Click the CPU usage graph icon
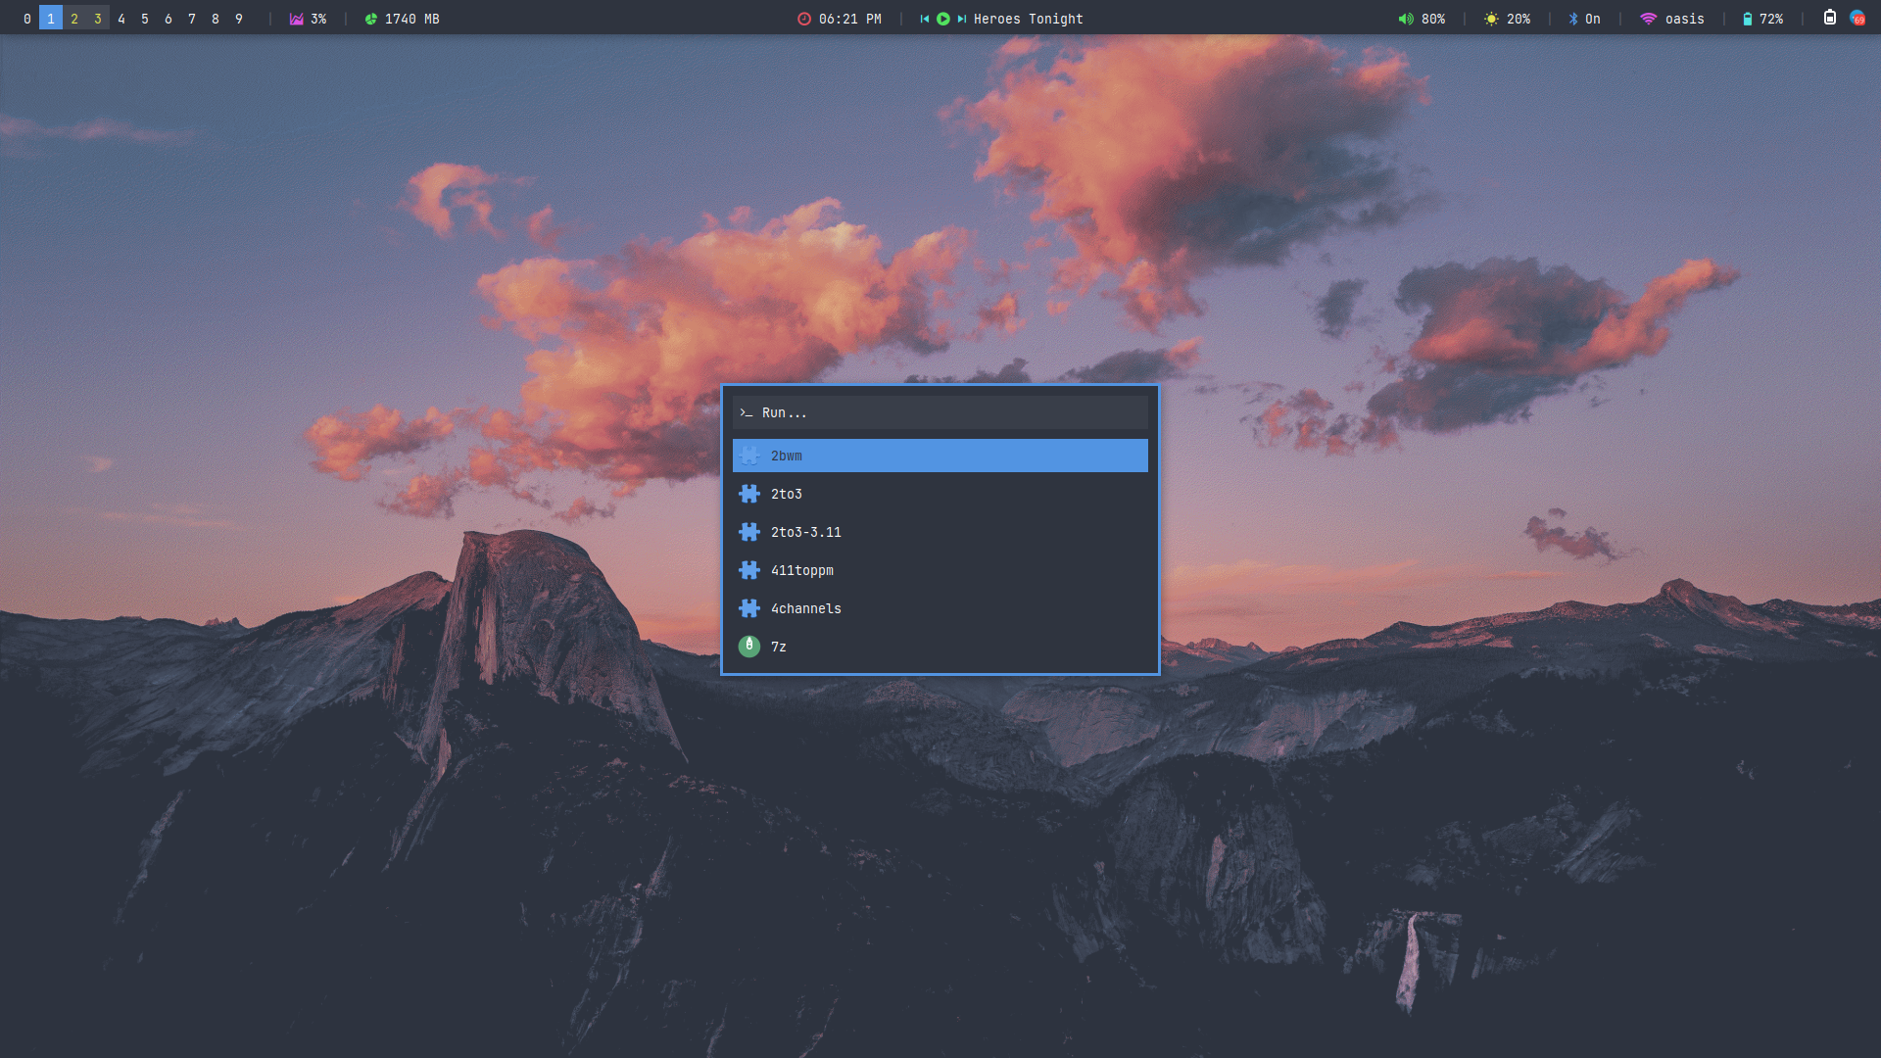 pyautogui.click(x=296, y=19)
